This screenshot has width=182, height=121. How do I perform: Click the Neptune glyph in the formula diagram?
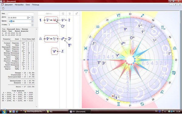pos(54,51)
